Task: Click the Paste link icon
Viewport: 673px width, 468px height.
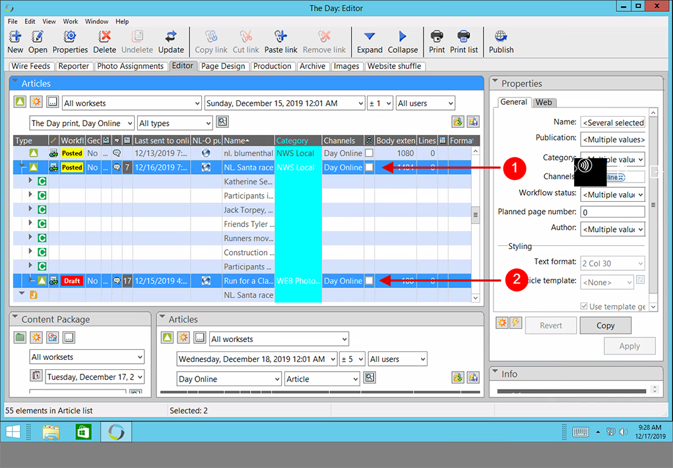Action: [x=280, y=42]
